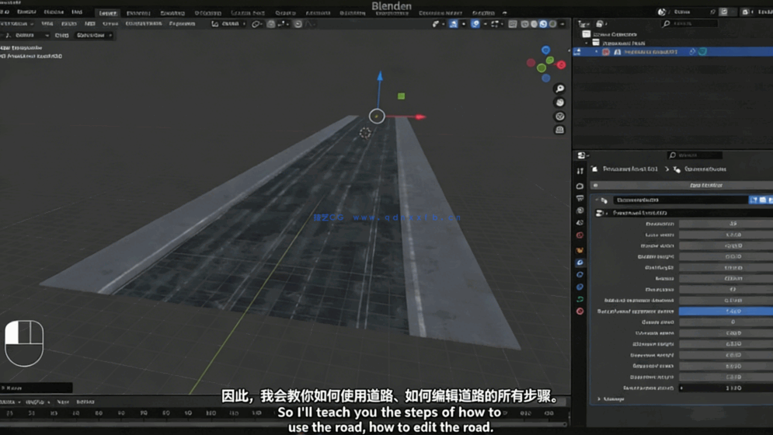Switch to the Geometry Nodes workspace tab

pos(440,13)
